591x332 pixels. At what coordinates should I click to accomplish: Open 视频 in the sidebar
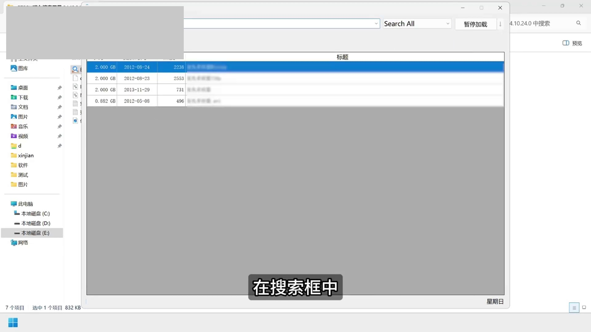(x=19, y=136)
